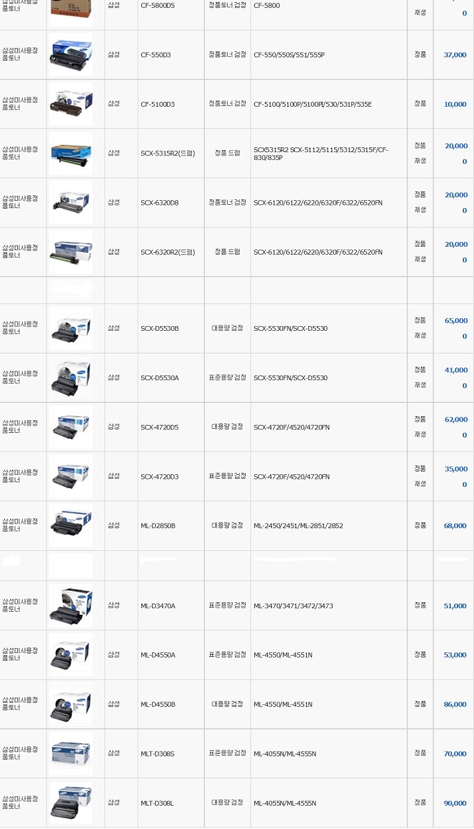
Task: Click the ML-D4550A model text
Action: [x=158, y=656]
